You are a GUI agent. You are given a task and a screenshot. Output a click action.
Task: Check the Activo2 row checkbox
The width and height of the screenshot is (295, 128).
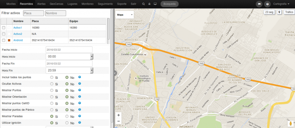tap(4, 34)
